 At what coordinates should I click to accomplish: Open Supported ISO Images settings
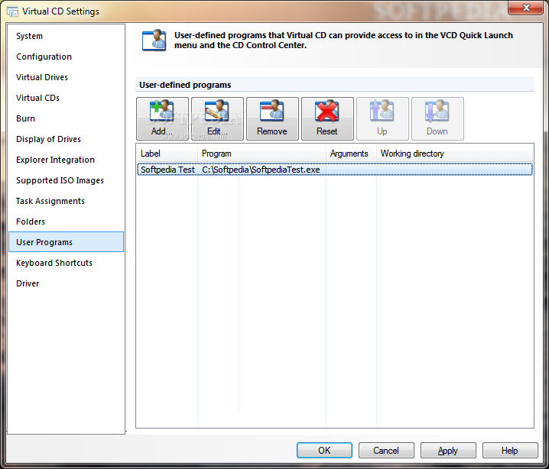67,180
